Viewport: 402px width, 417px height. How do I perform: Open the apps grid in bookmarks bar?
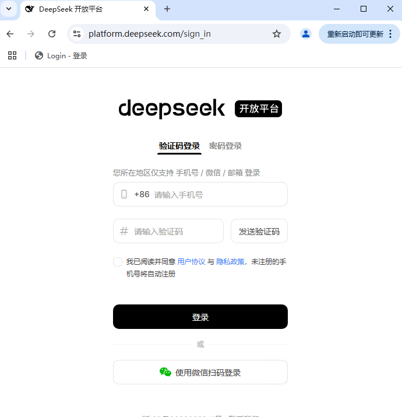coord(12,55)
